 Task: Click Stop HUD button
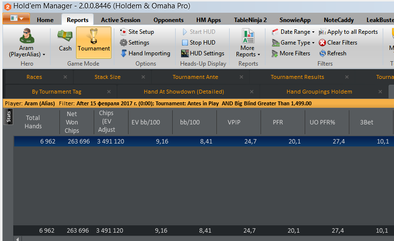(x=199, y=43)
